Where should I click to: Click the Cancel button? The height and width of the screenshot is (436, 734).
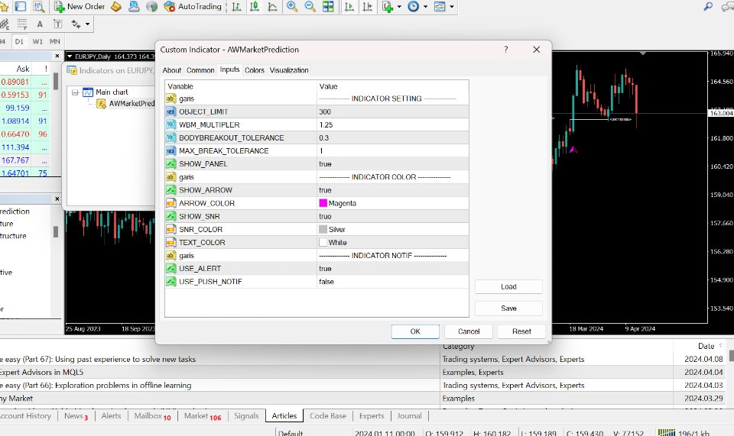(469, 331)
